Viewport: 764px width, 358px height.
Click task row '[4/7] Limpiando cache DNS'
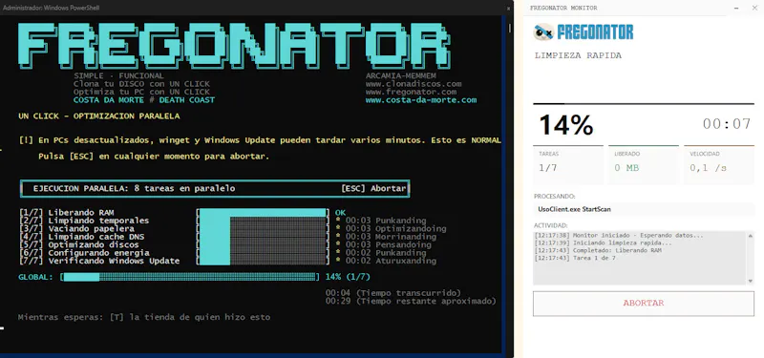coord(81,237)
